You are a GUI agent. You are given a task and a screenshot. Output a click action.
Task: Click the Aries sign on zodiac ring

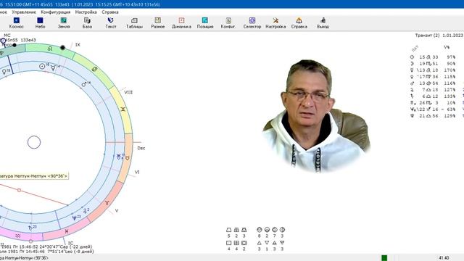pos(107,203)
